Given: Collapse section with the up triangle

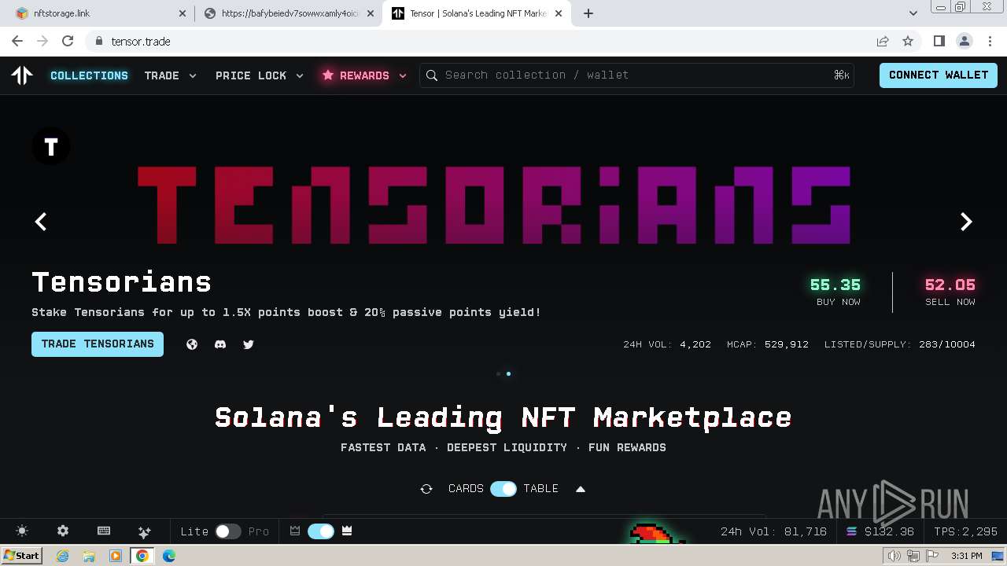Looking at the screenshot, I should pyautogui.click(x=581, y=489).
